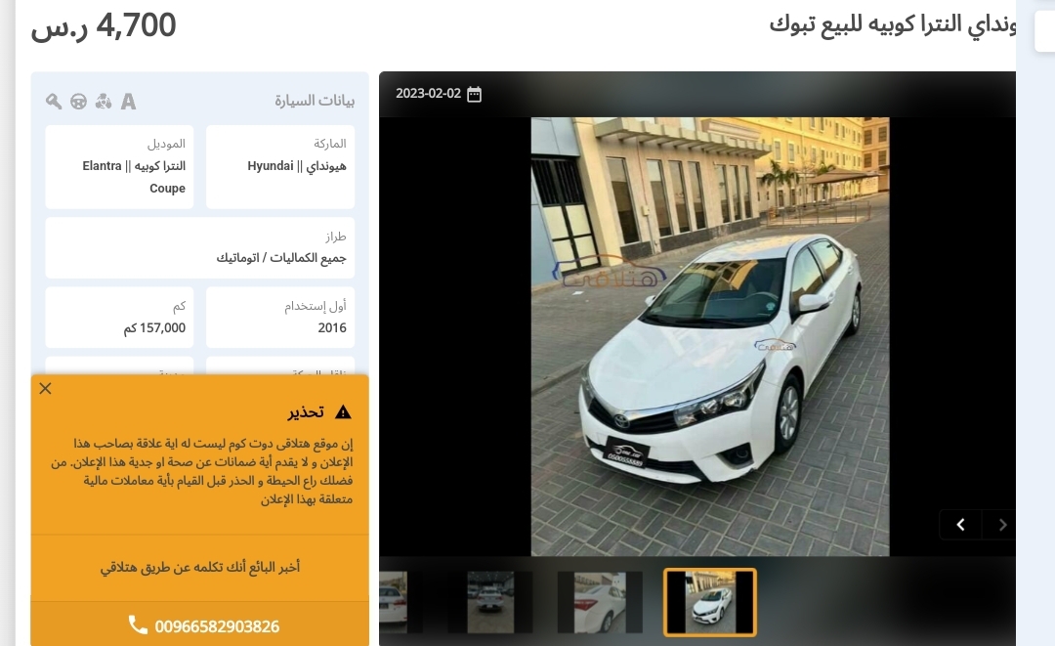Screen dimensions: 1055x646
Task: Click the warning triangle icon
Action: pyautogui.click(x=343, y=411)
